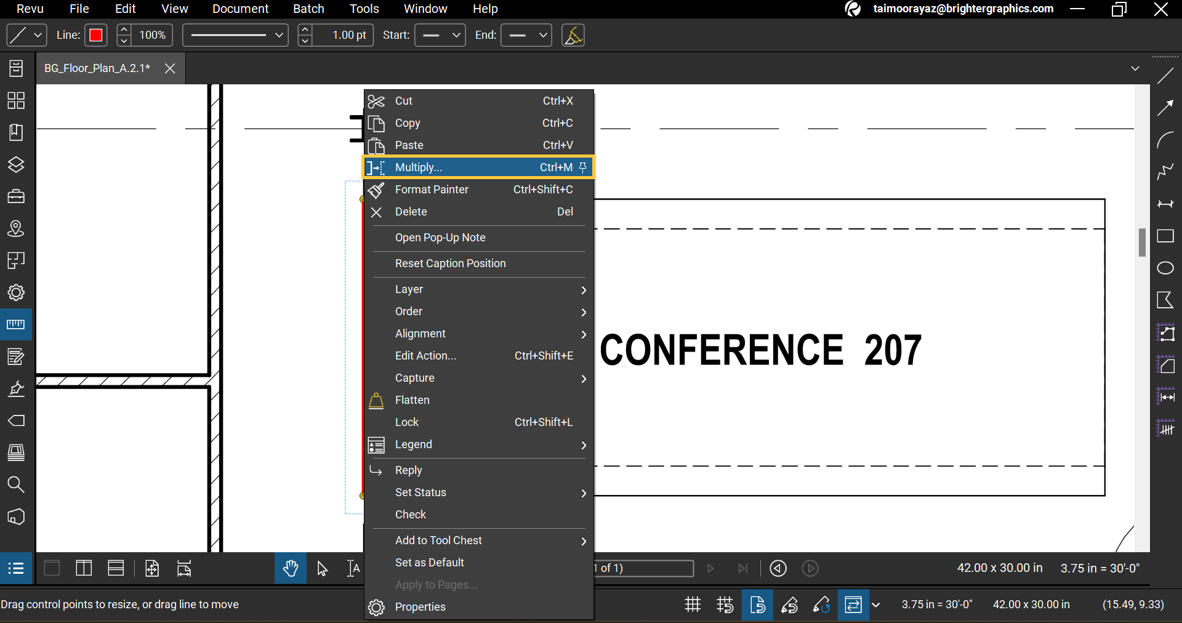Open the Layers panel in the sidebar
The height and width of the screenshot is (623, 1182).
15,164
